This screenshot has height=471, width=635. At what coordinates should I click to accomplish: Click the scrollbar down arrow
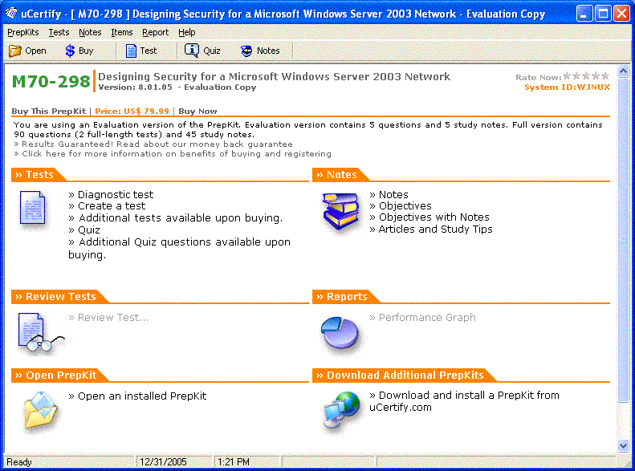623,446
